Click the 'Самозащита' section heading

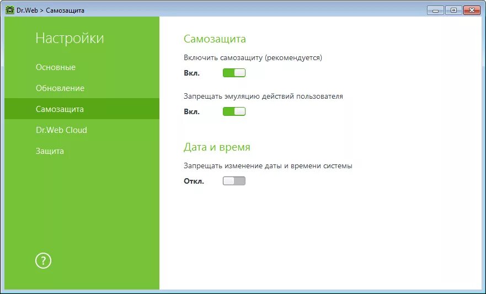tap(215, 39)
